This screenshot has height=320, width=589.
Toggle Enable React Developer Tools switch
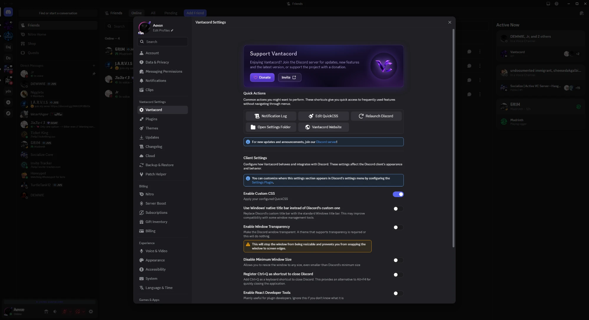pyautogui.click(x=398, y=293)
